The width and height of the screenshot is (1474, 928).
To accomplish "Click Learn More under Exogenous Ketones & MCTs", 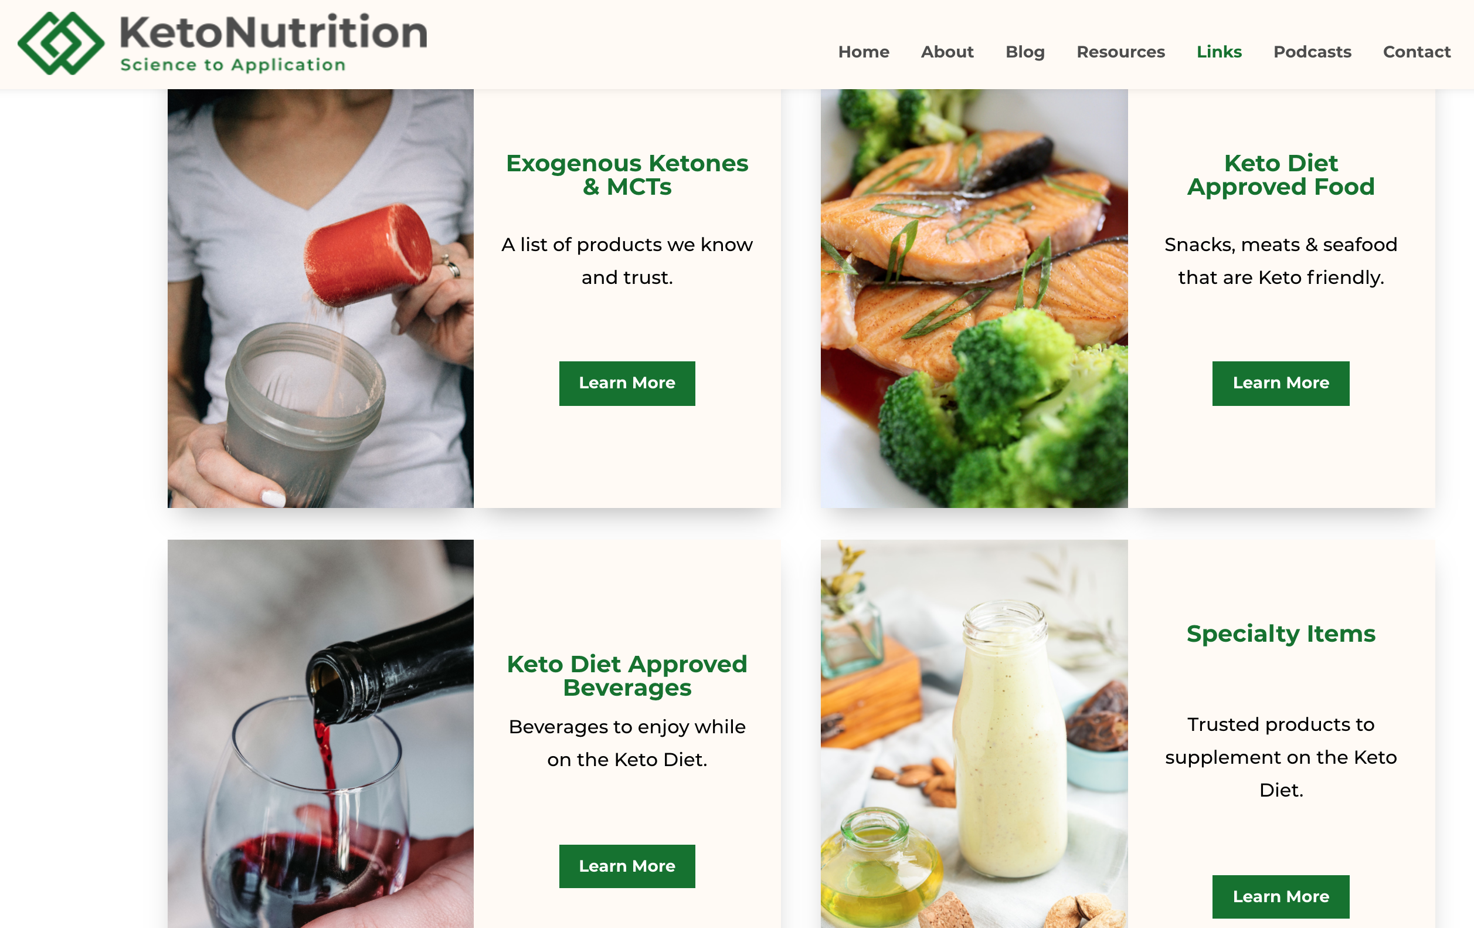I will [x=627, y=384].
